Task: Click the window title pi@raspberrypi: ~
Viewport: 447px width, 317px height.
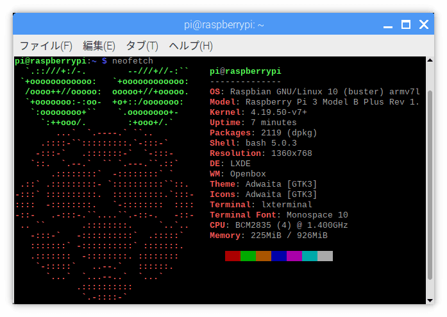Action: point(224,25)
